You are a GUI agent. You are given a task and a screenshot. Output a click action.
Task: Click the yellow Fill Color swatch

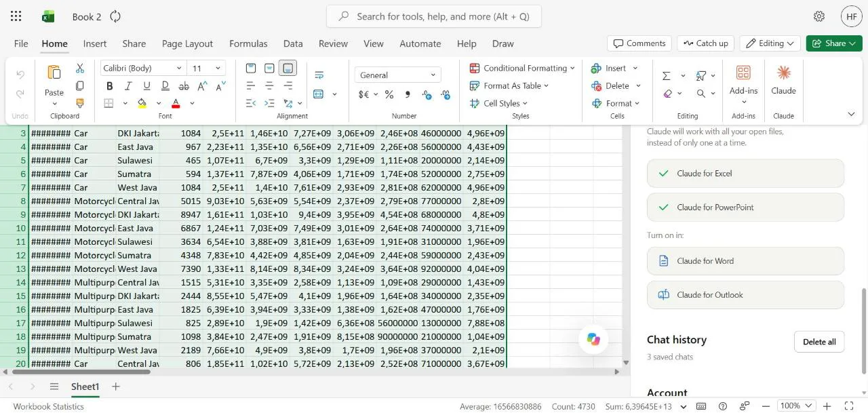142,103
